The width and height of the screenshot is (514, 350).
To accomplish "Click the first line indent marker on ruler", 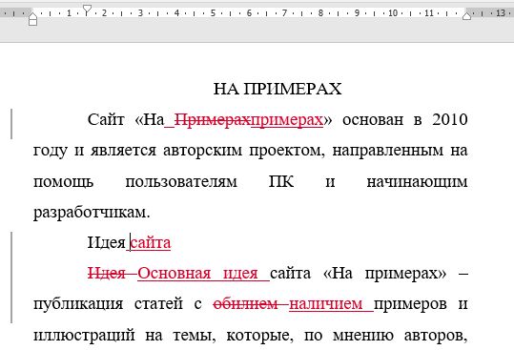I will pos(87,10).
